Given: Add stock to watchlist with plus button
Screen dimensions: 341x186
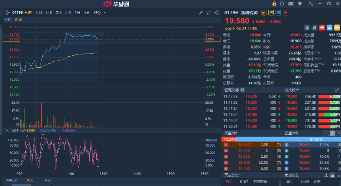Looking at the screenshot, I should click(x=337, y=28).
